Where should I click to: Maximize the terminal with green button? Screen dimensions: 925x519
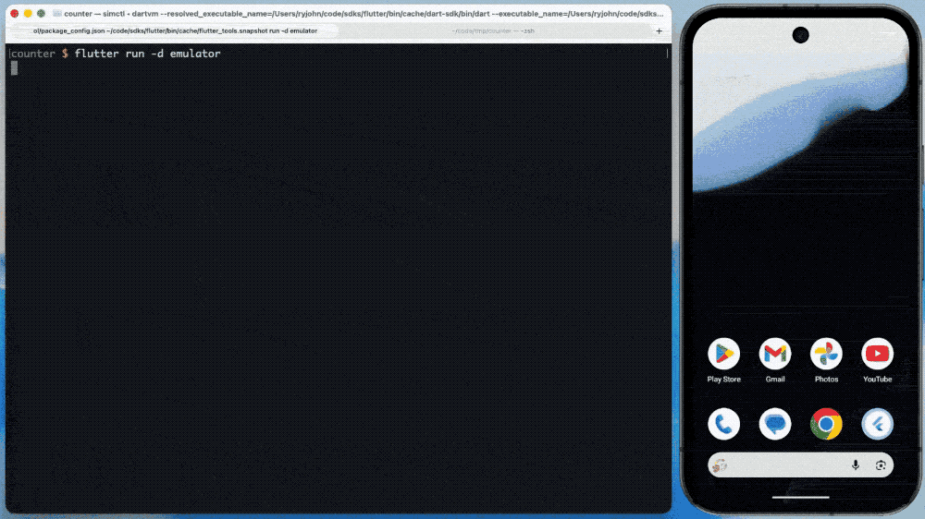tap(41, 13)
